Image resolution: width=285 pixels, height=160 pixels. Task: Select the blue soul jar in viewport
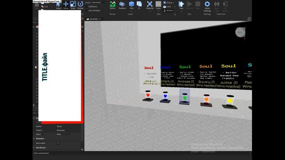tap(165, 97)
